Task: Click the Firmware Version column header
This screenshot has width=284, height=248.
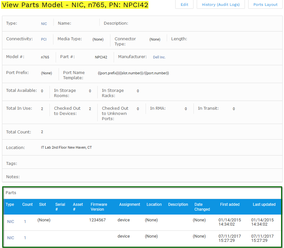Action: tap(99, 207)
